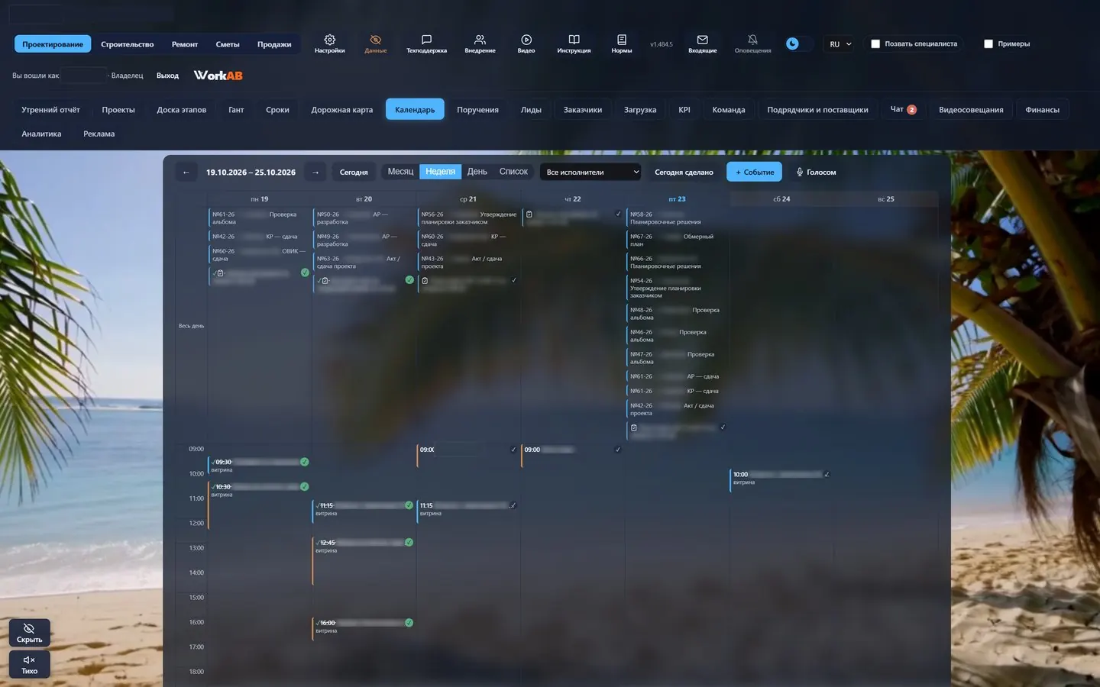Open the Аналитика tab
Viewport: 1100px width, 687px height.
[41, 134]
